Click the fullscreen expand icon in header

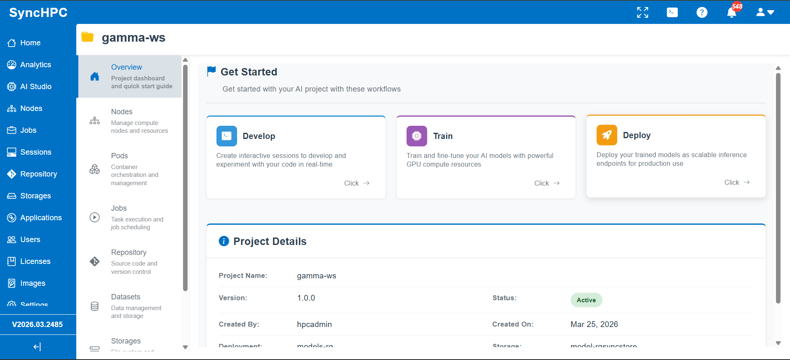[x=642, y=12]
